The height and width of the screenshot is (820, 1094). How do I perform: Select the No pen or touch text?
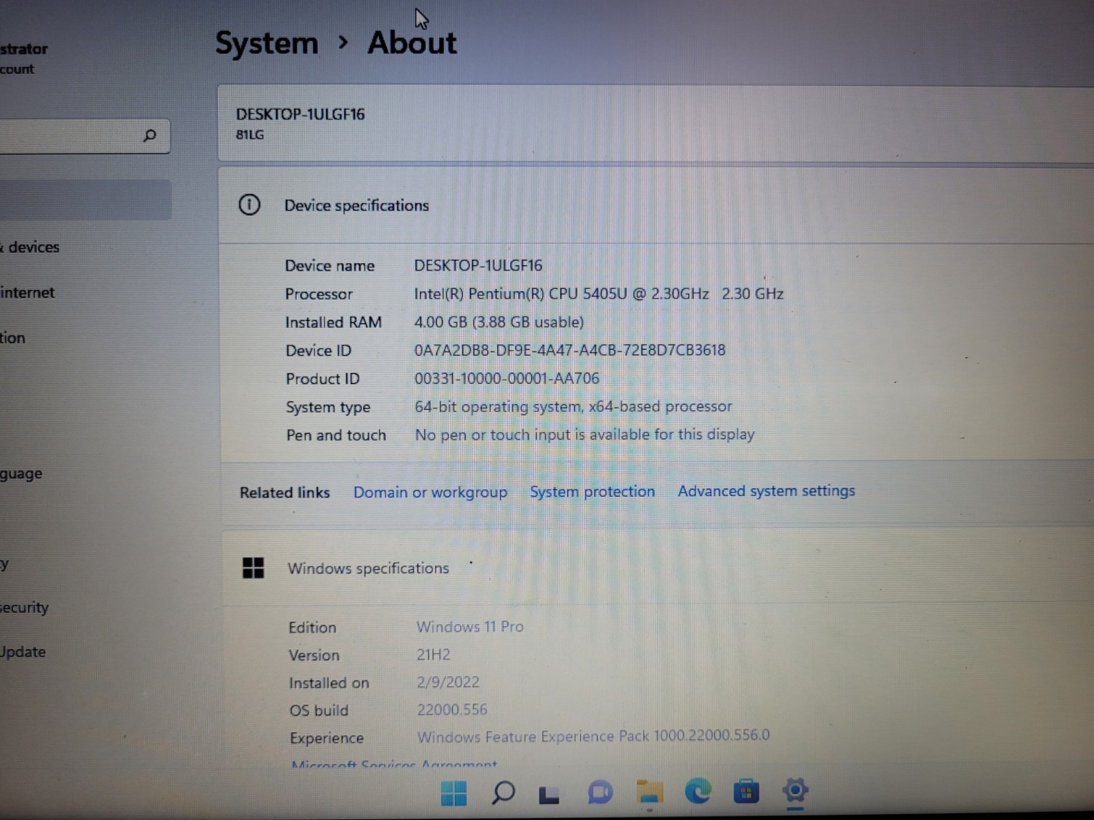point(585,435)
